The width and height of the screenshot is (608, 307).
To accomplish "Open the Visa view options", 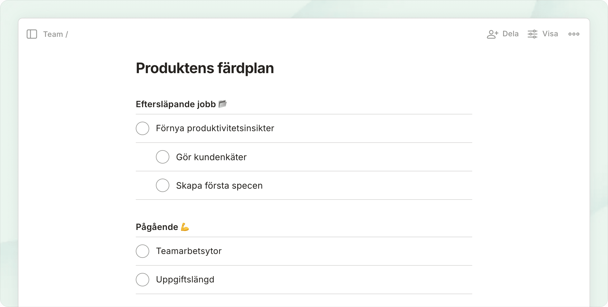I will [550, 34].
